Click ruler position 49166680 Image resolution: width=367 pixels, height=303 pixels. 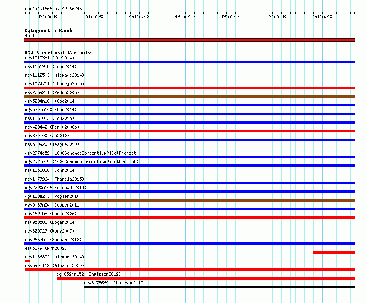[47, 16]
